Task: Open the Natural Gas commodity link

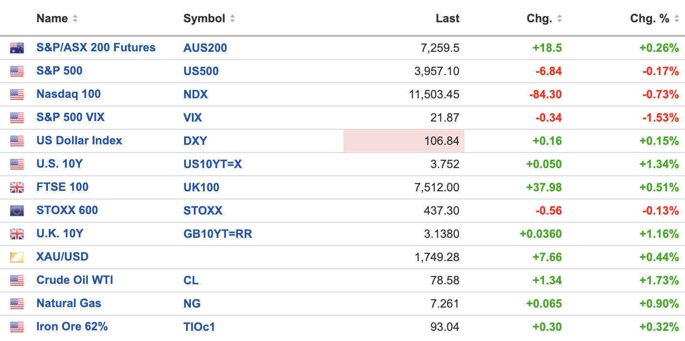Action: pyautogui.click(x=69, y=304)
